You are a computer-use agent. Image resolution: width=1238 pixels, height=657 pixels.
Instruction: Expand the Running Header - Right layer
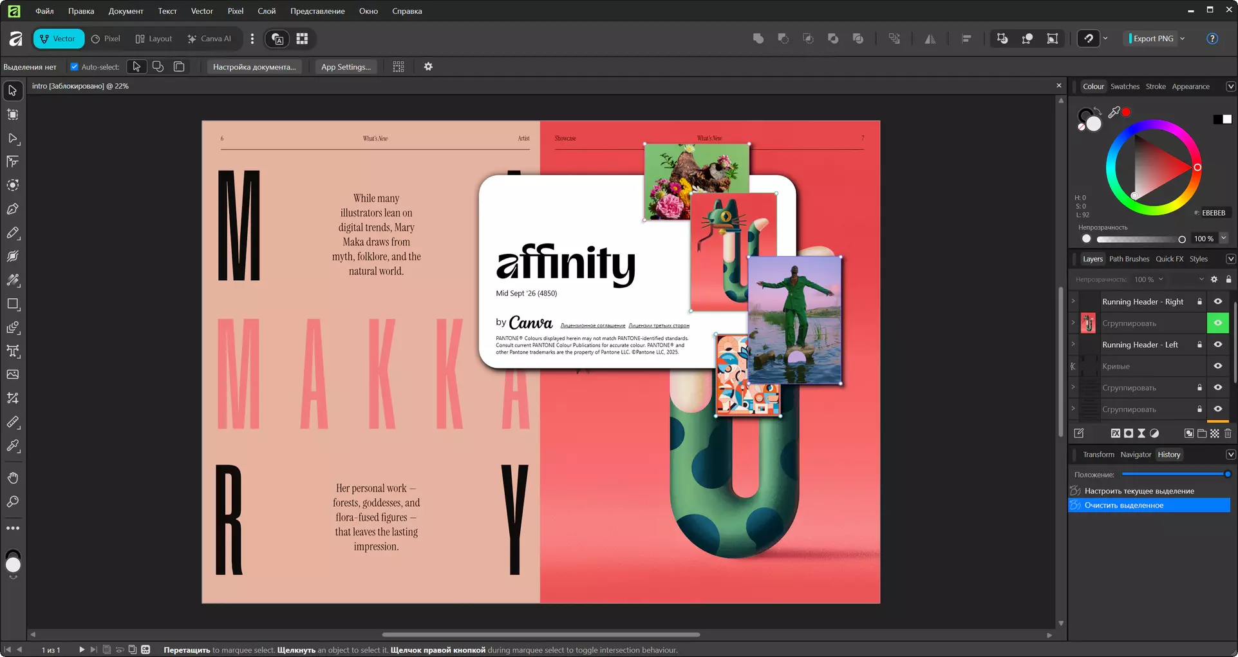coord(1073,301)
